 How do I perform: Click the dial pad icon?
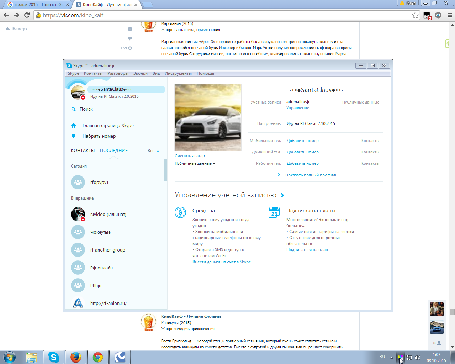tap(74, 136)
